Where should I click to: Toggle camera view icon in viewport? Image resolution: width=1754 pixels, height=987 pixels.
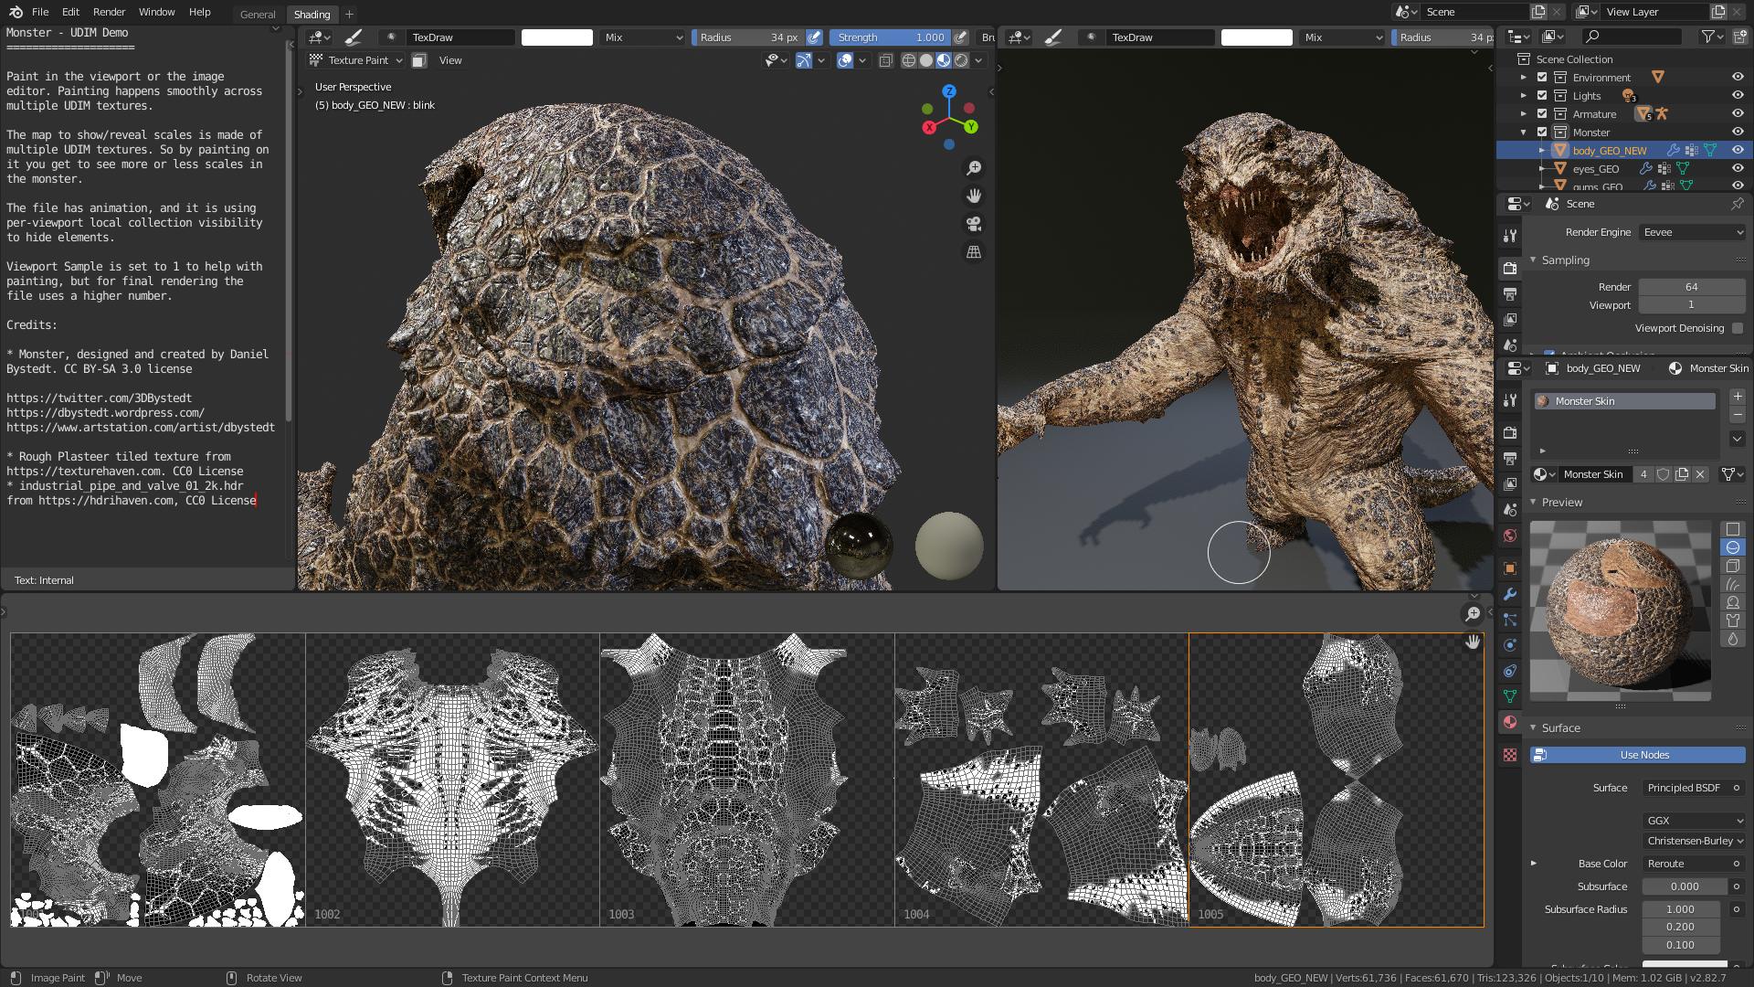[974, 224]
